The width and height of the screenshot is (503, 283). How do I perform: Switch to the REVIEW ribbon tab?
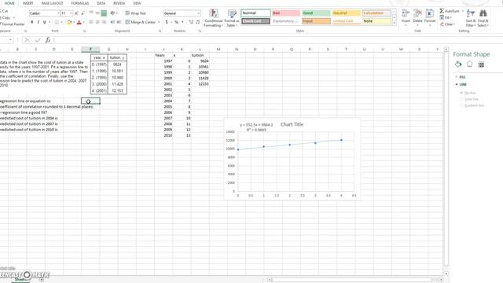point(119,3)
